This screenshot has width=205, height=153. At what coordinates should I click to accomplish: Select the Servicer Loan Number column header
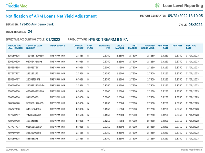34,47
